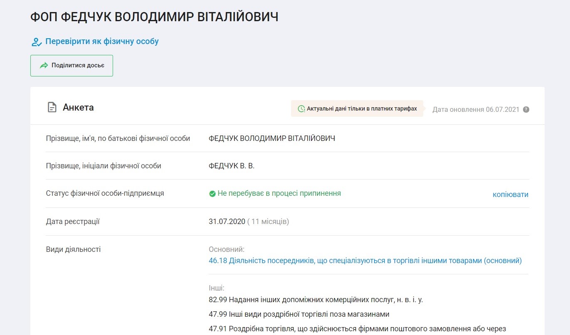Image resolution: width=570 pixels, height=335 pixels.
Task: Click the person-check icon beside Перевірити як фізичну особу
Action: [x=37, y=42]
